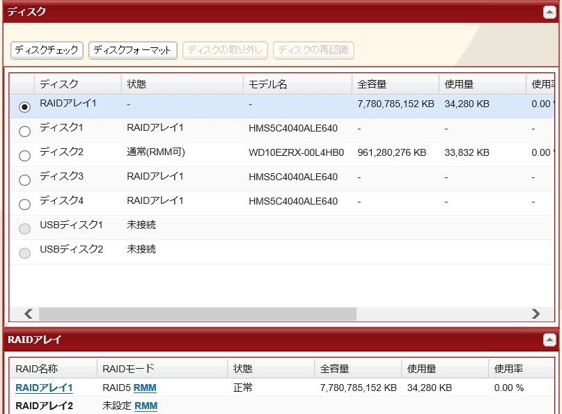
Task: Click the ディスク1 row label
Action: tap(61, 127)
